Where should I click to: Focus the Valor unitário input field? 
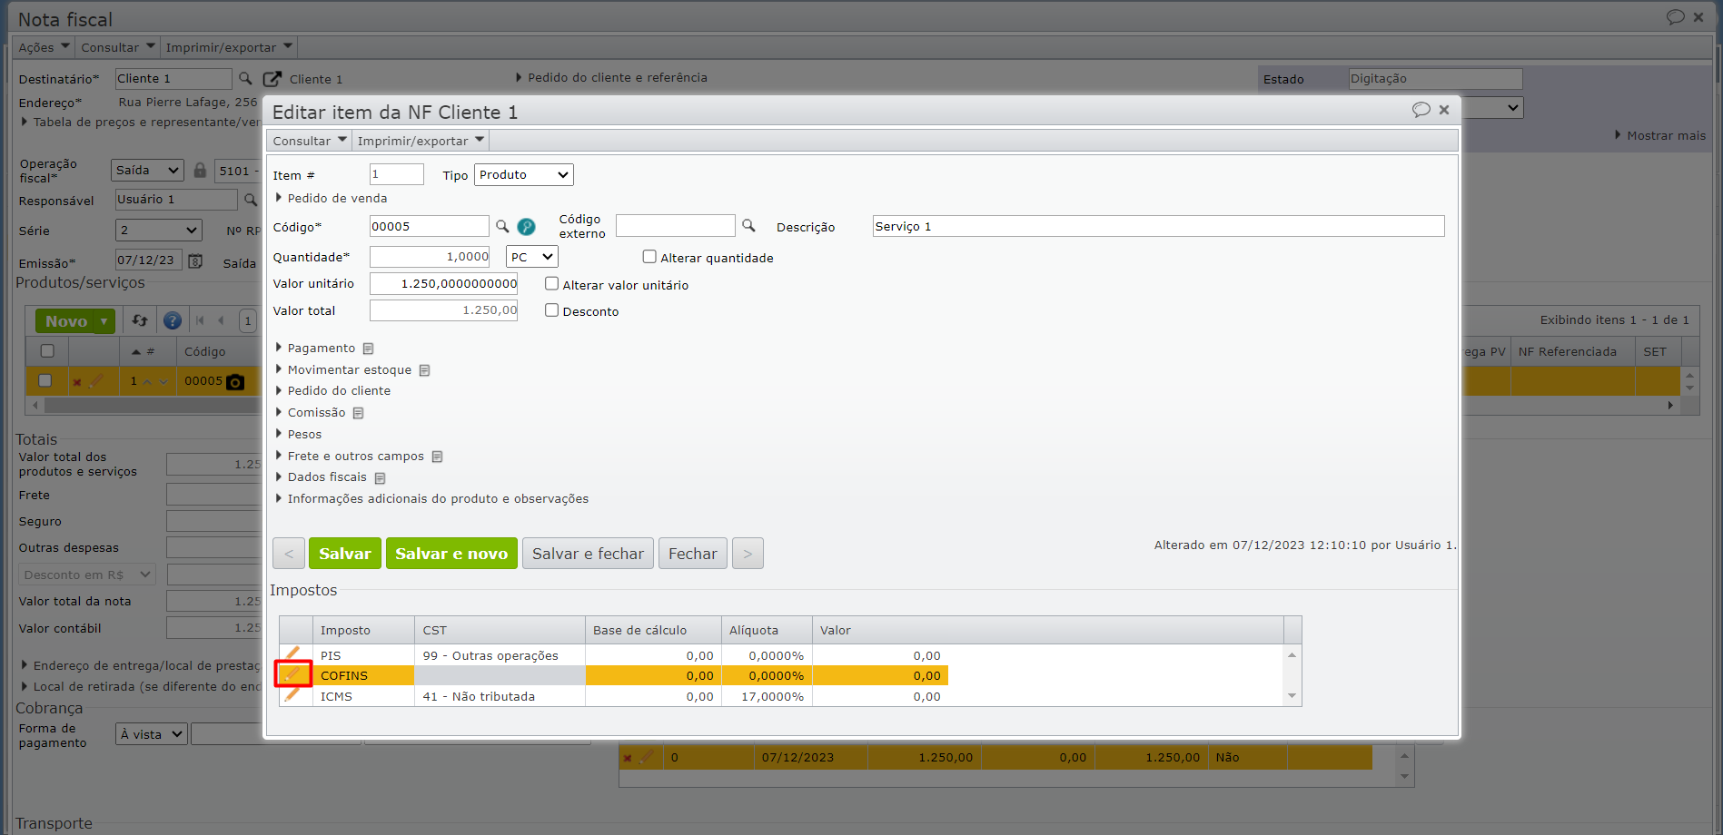(x=443, y=283)
